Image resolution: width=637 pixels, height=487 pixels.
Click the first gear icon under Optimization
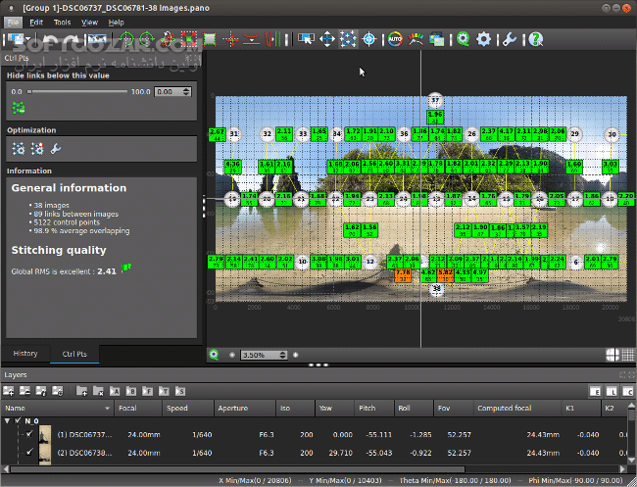(19, 149)
